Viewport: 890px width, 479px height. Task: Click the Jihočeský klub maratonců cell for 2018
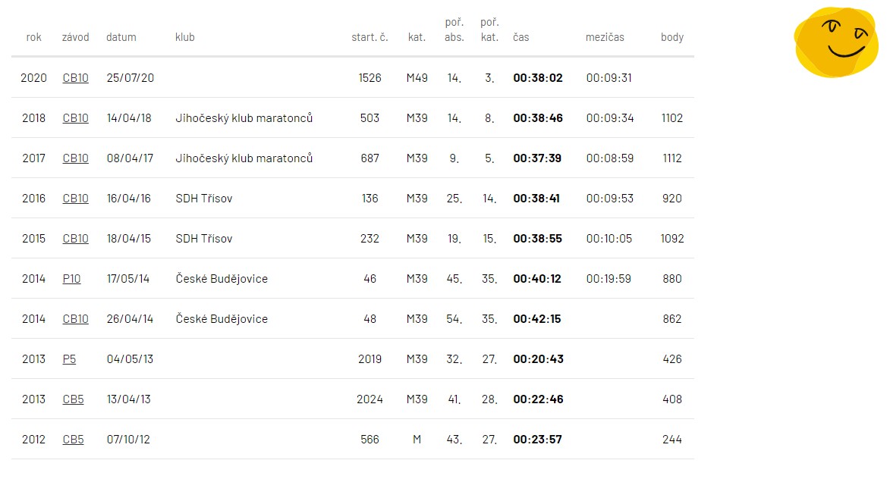tap(244, 118)
